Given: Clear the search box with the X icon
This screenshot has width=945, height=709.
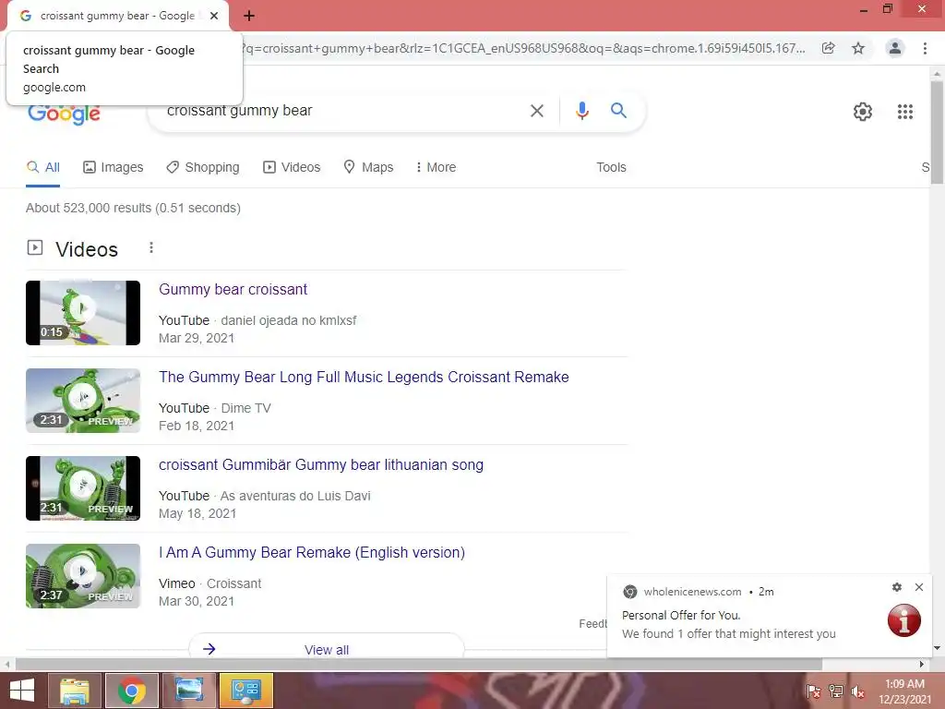Looking at the screenshot, I should [536, 111].
